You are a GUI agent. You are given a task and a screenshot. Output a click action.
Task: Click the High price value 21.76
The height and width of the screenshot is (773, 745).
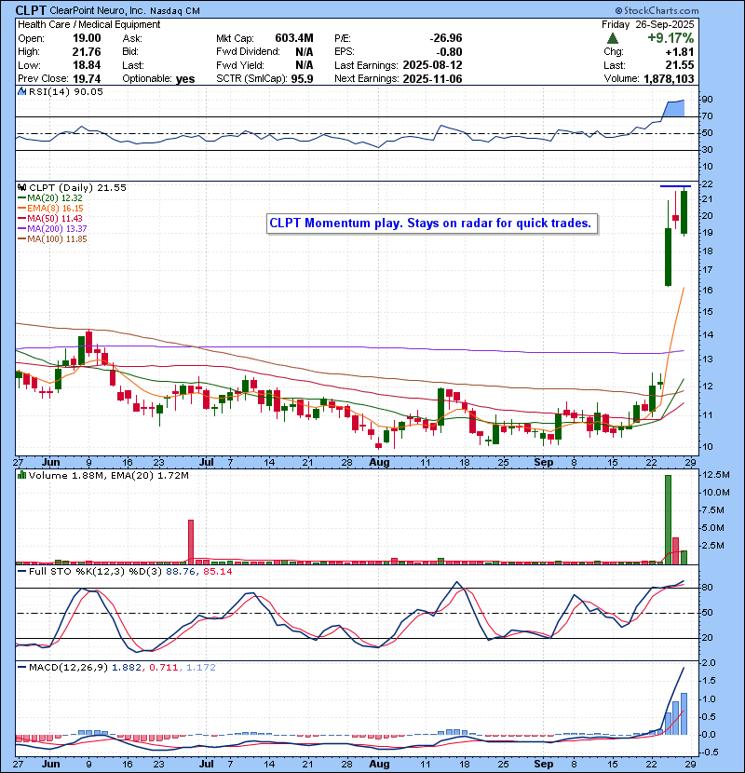pyautogui.click(x=87, y=52)
